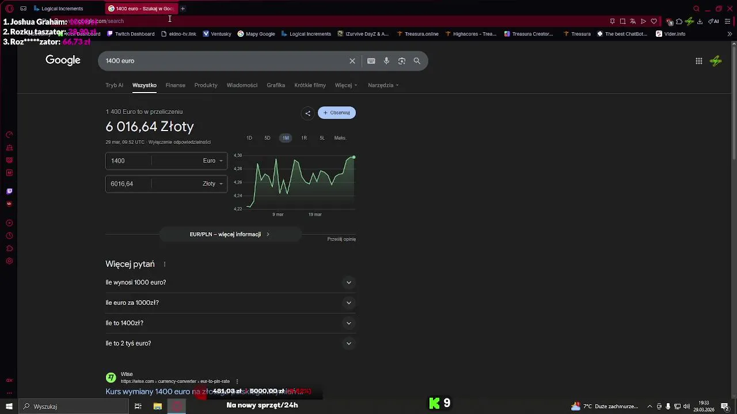The width and height of the screenshot is (737, 414).
Task: Switch to the 'Tryb AI' tab
Action: point(114,85)
